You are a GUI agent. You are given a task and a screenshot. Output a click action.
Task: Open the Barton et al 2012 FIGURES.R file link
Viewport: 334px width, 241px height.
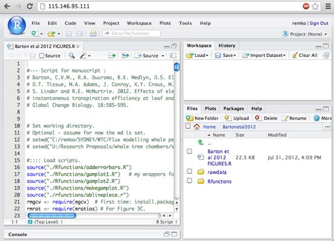(x=219, y=157)
